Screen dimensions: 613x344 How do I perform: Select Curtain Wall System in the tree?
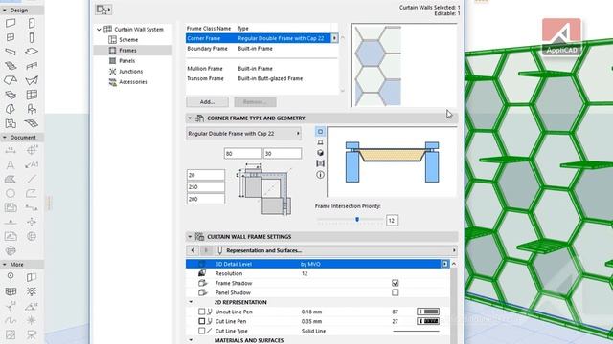tap(139, 30)
